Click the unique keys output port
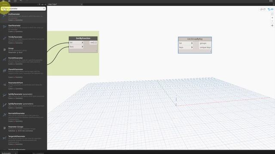The image size is (275, 154). click(205, 47)
